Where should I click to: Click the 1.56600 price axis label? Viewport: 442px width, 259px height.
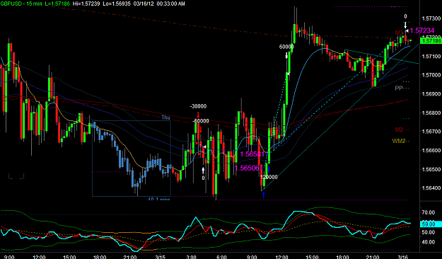click(x=431, y=151)
